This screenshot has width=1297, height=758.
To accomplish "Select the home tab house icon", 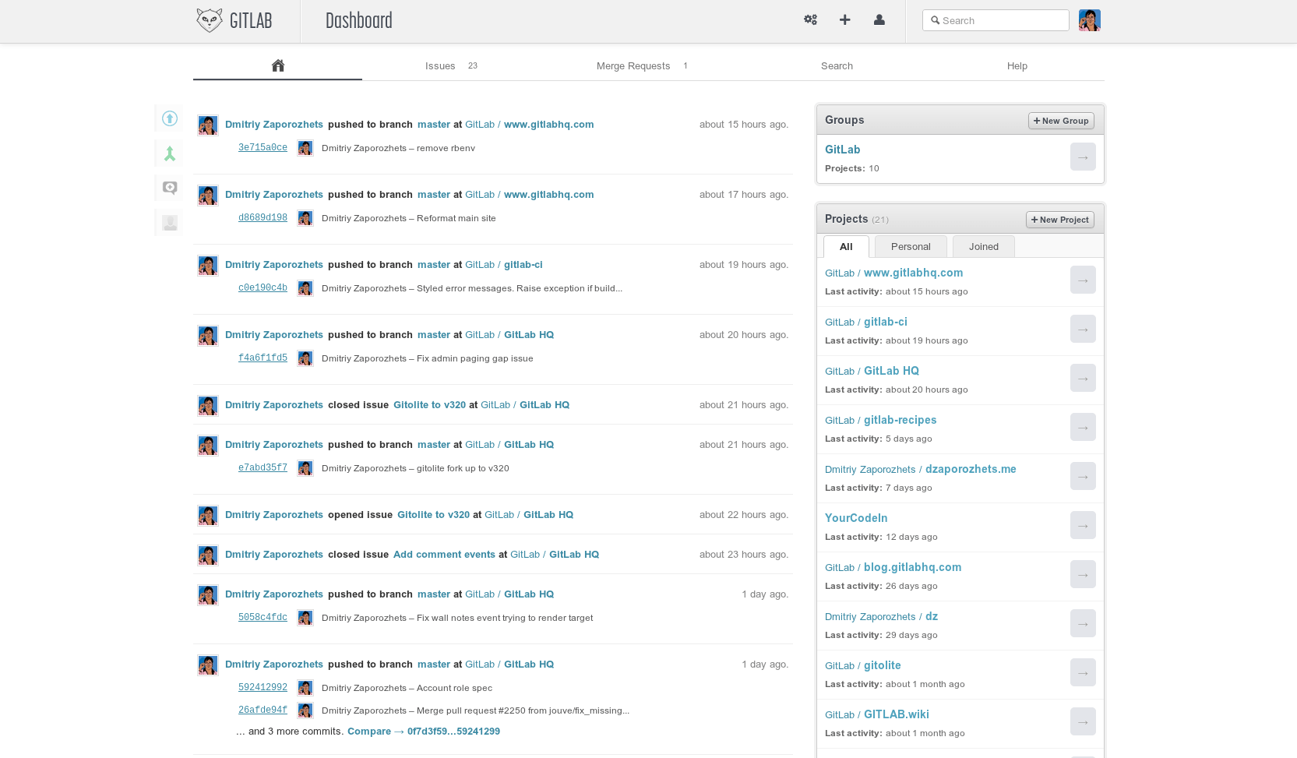I will (x=277, y=66).
